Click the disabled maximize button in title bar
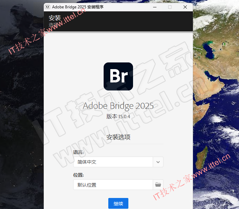Viewport: 239px width, 209px height. click(x=170, y=7)
